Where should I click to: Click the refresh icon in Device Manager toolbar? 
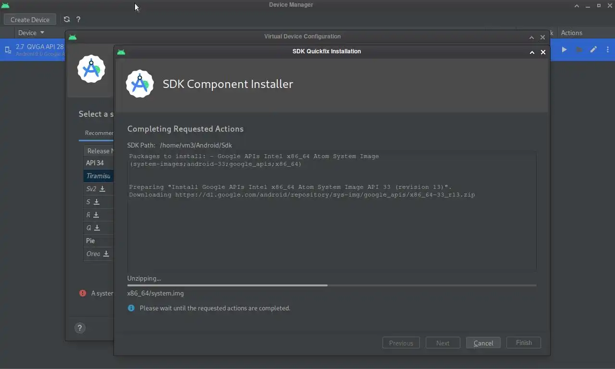pos(66,19)
